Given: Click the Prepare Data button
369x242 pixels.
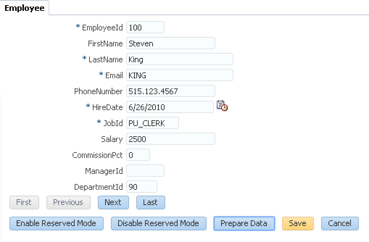Looking at the screenshot, I should [244, 223].
